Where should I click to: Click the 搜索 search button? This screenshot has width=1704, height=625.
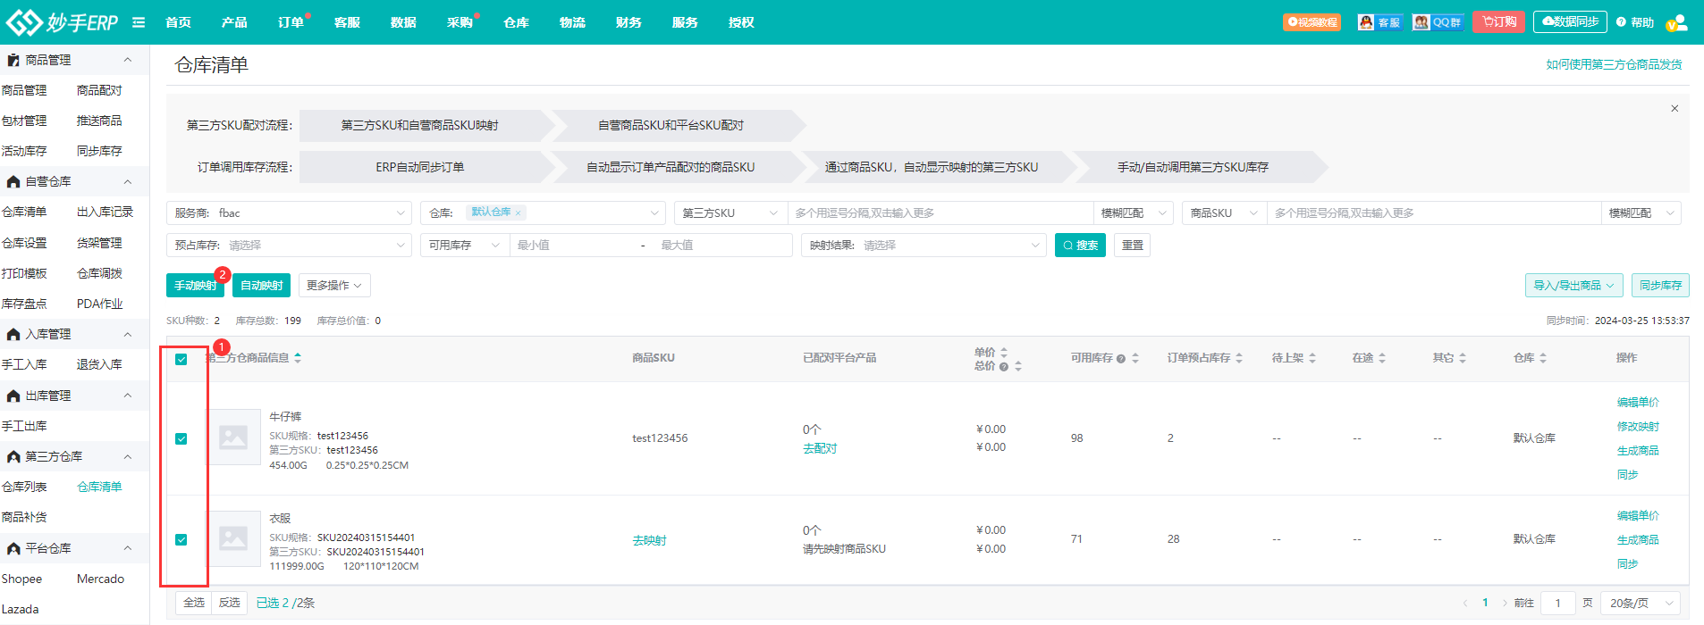(1080, 246)
